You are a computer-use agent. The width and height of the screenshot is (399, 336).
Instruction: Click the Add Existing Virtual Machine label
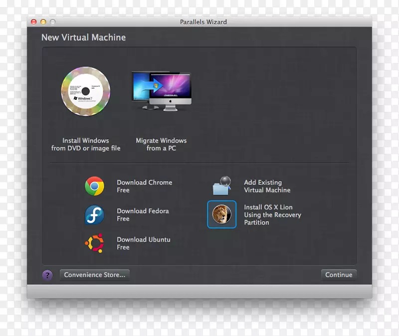pyautogui.click(x=267, y=186)
